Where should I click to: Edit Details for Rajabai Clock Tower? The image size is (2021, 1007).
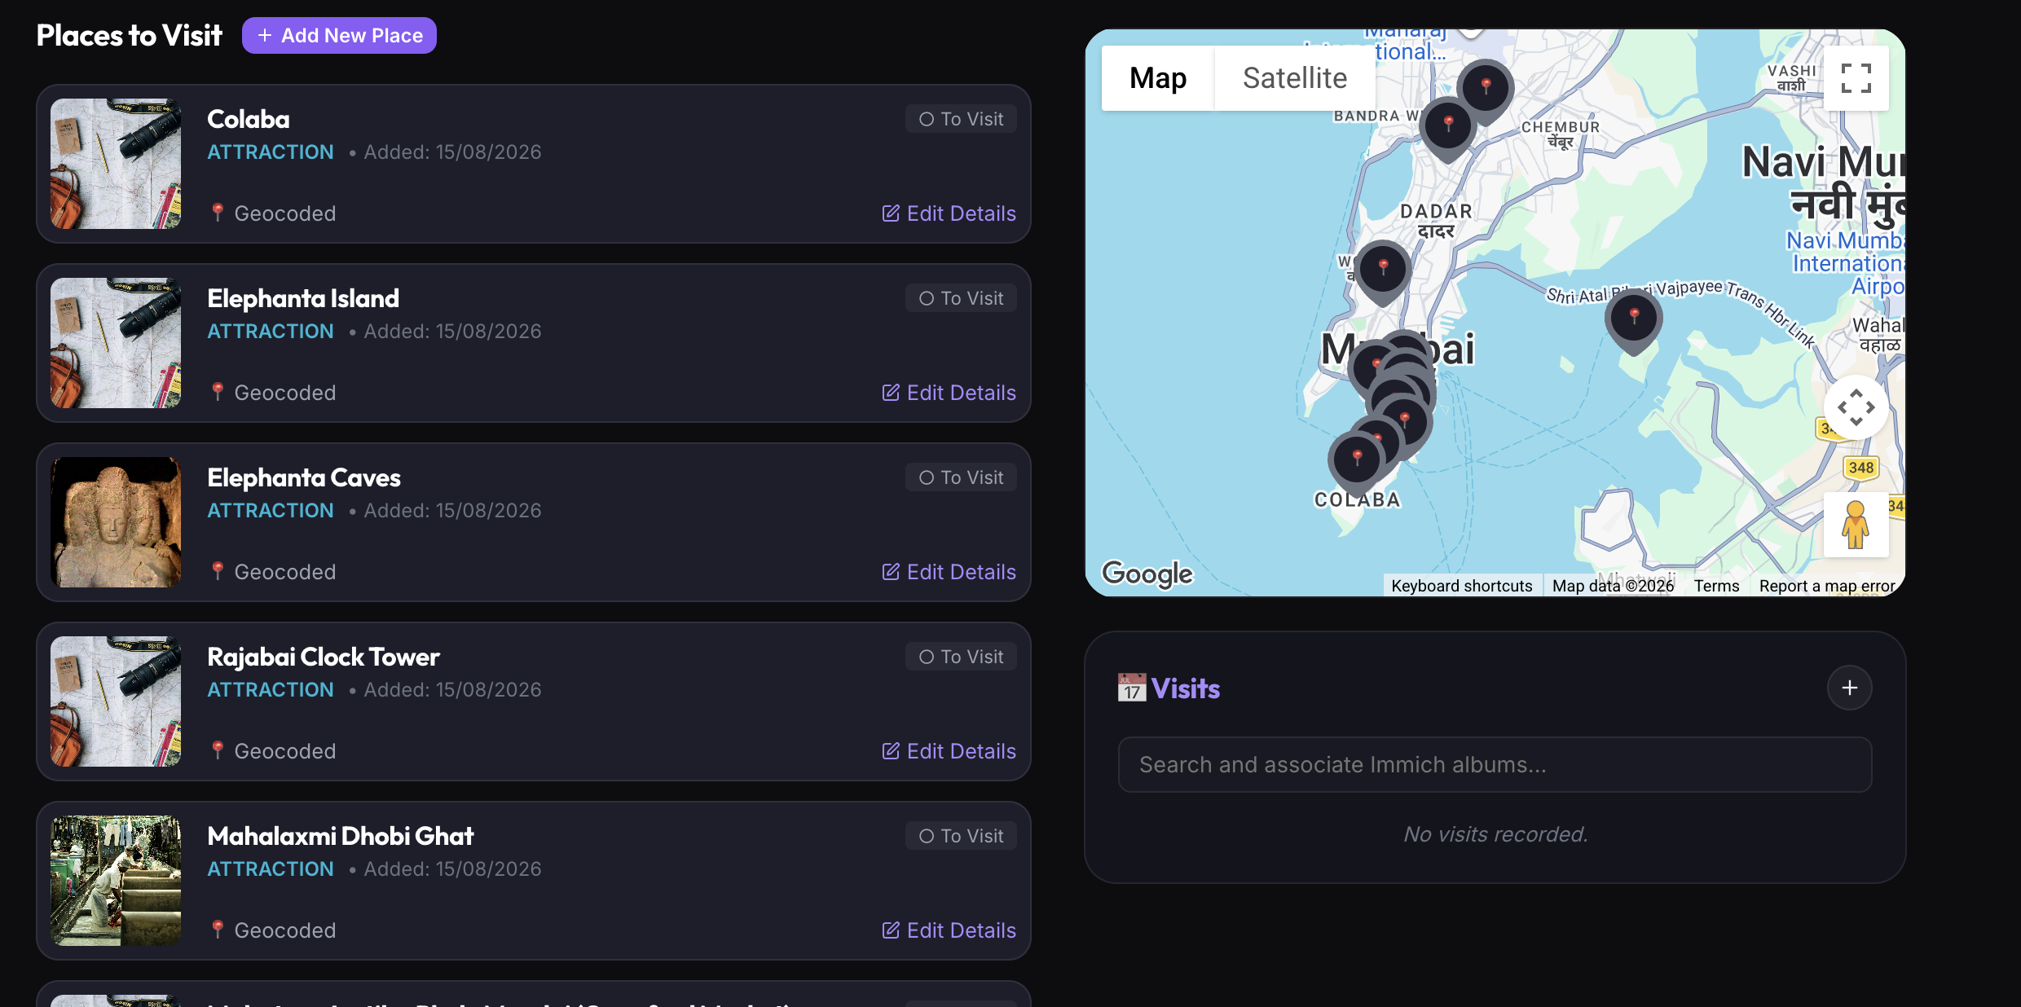pos(949,751)
